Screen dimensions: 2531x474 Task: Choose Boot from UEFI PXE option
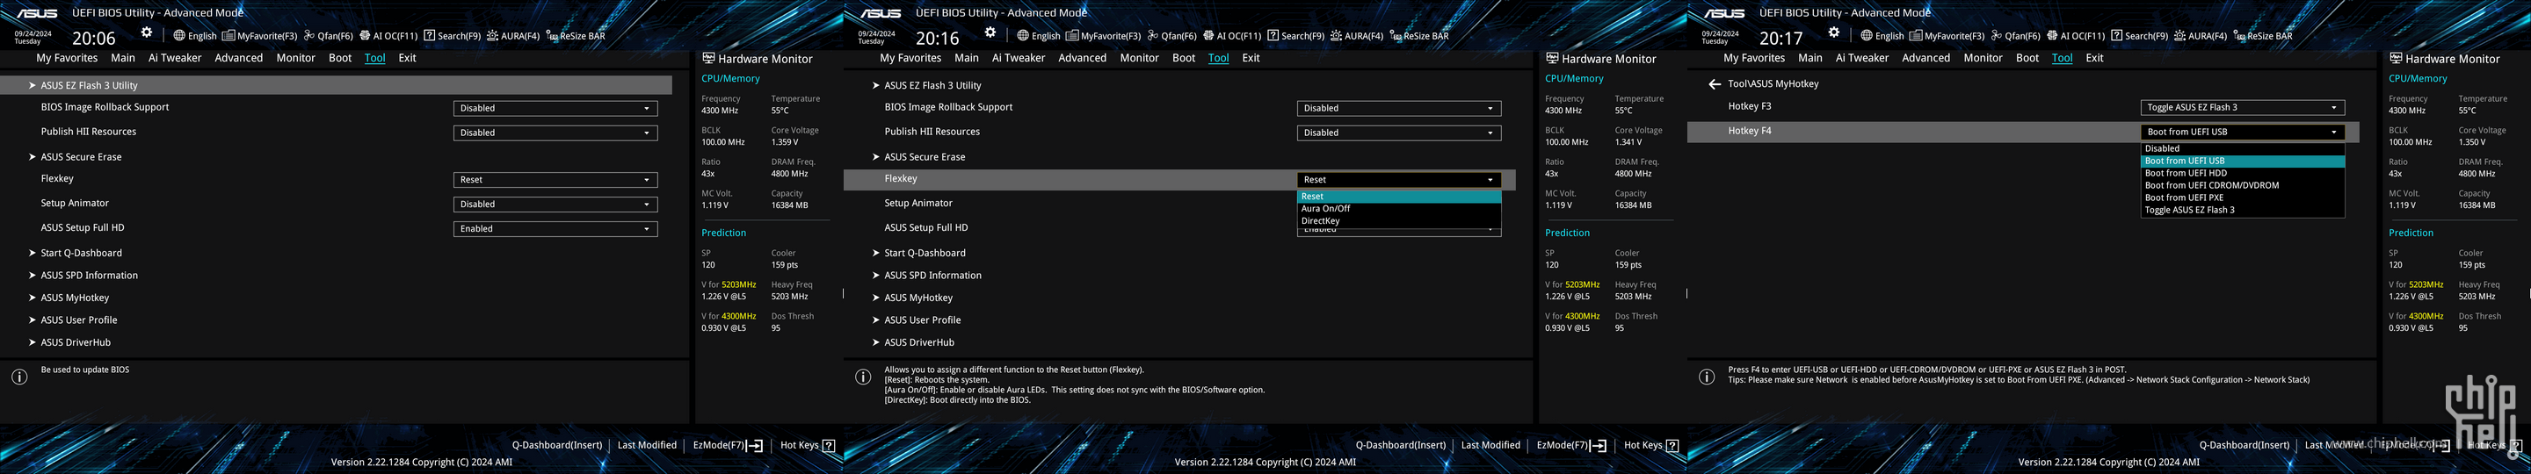(2243, 197)
